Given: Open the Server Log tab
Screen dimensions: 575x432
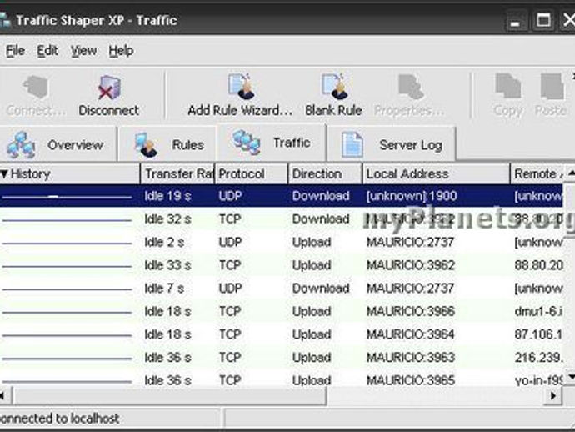Looking at the screenshot, I should tap(392, 144).
